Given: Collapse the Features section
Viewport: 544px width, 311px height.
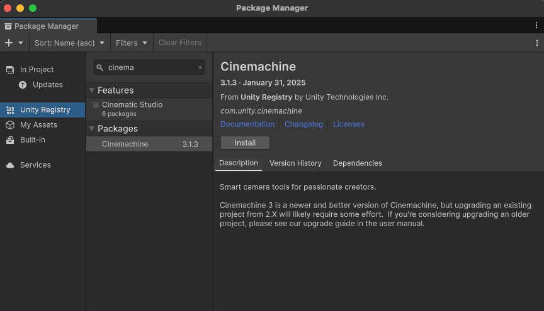Looking at the screenshot, I should pyautogui.click(x=91, y=90).
